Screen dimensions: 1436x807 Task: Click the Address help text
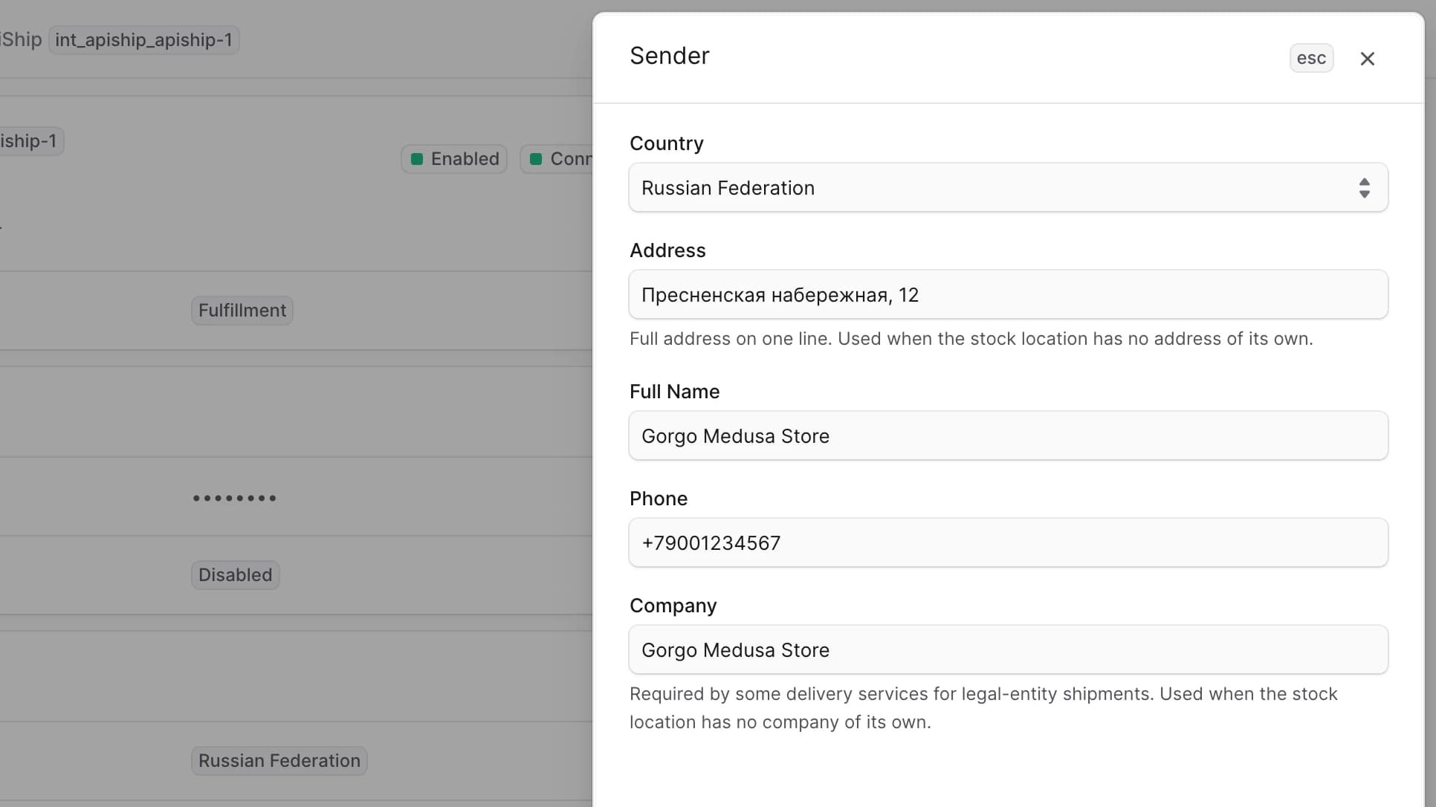pos(971,339)
